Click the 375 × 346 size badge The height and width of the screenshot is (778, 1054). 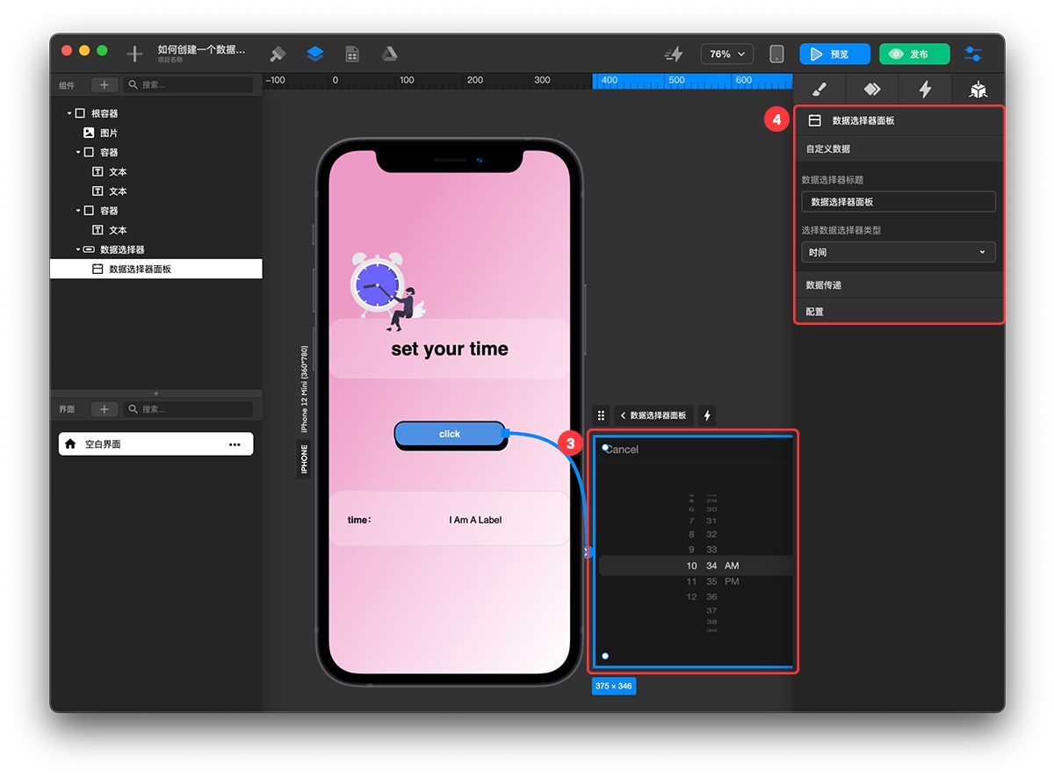pyautogui.click(x=613, y=686)
